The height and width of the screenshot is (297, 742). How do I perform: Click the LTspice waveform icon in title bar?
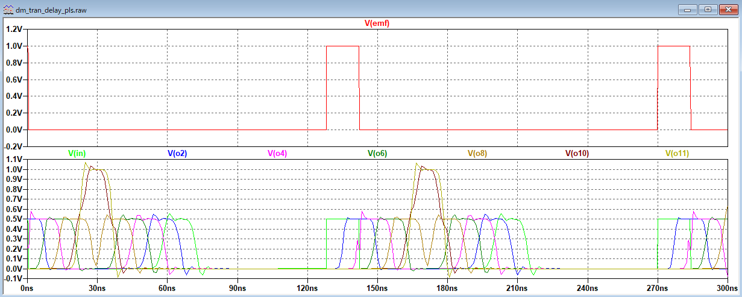[x=8, y=10]
